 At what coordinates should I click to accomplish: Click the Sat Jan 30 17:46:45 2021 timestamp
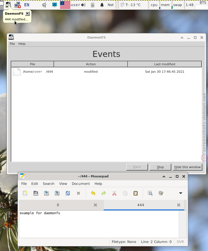click(x=165, y=72)
